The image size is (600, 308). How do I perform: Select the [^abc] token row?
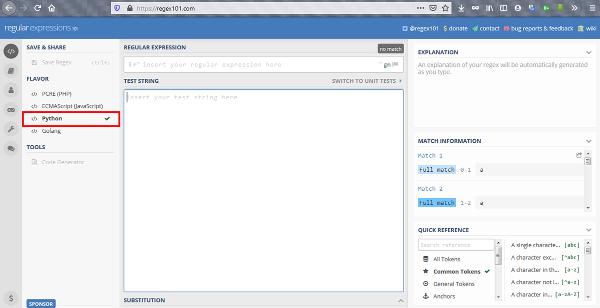click(545, 258)
